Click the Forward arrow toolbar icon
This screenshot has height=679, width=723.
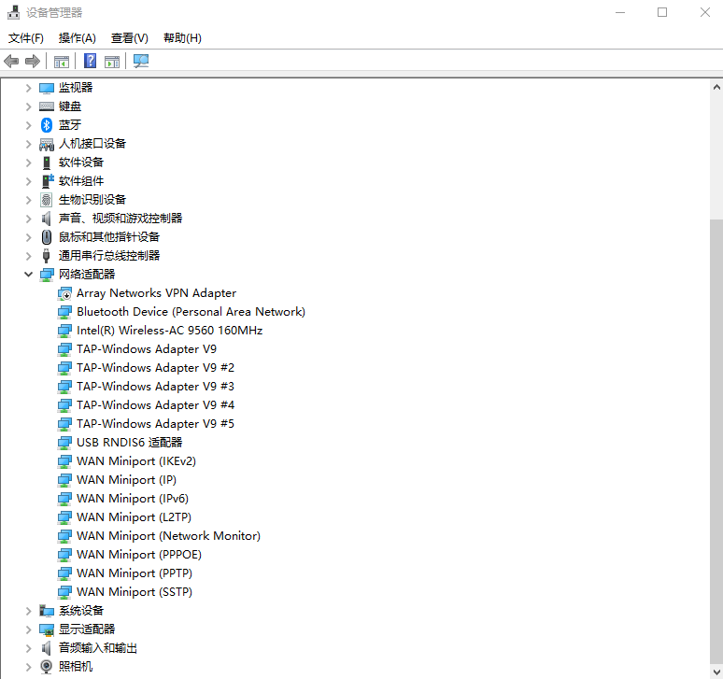coord(33,61)
